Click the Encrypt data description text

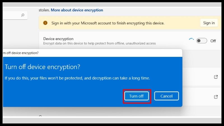[99, 43]
